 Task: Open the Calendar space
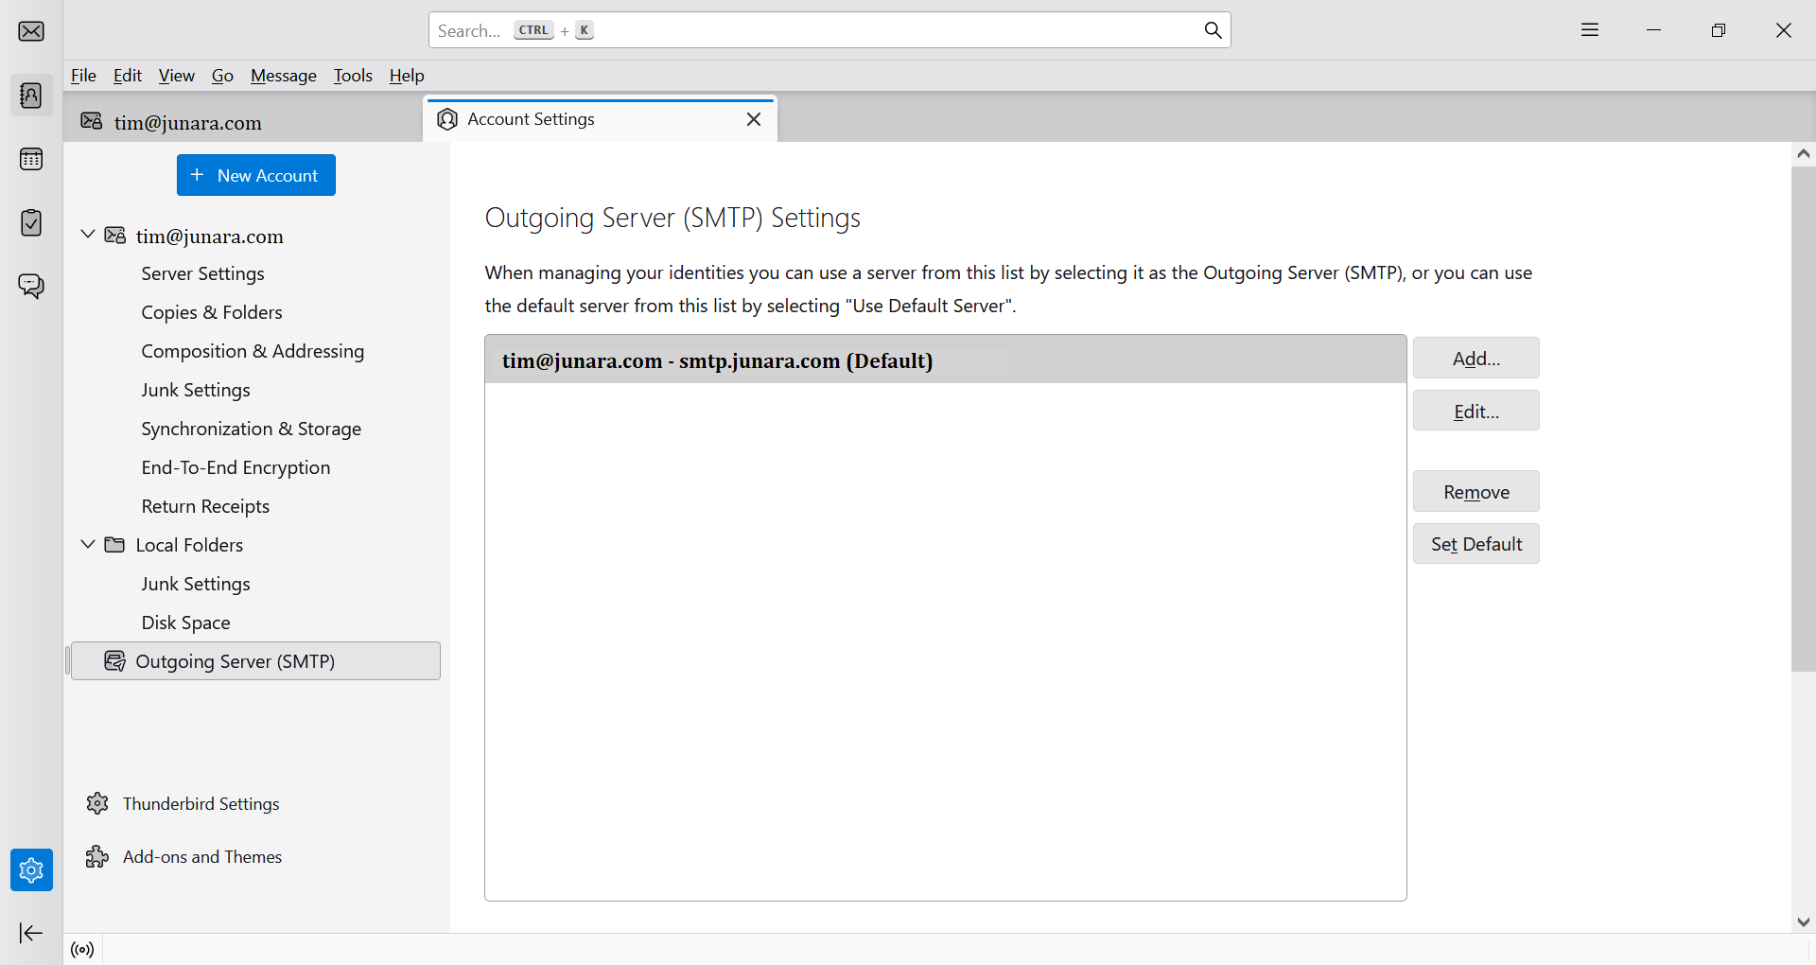point(31,159)
